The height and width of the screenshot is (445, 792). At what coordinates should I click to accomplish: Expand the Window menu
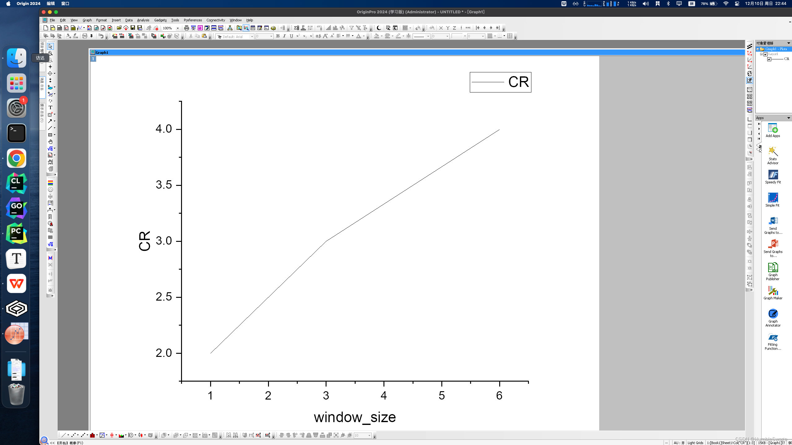(235, 20)
